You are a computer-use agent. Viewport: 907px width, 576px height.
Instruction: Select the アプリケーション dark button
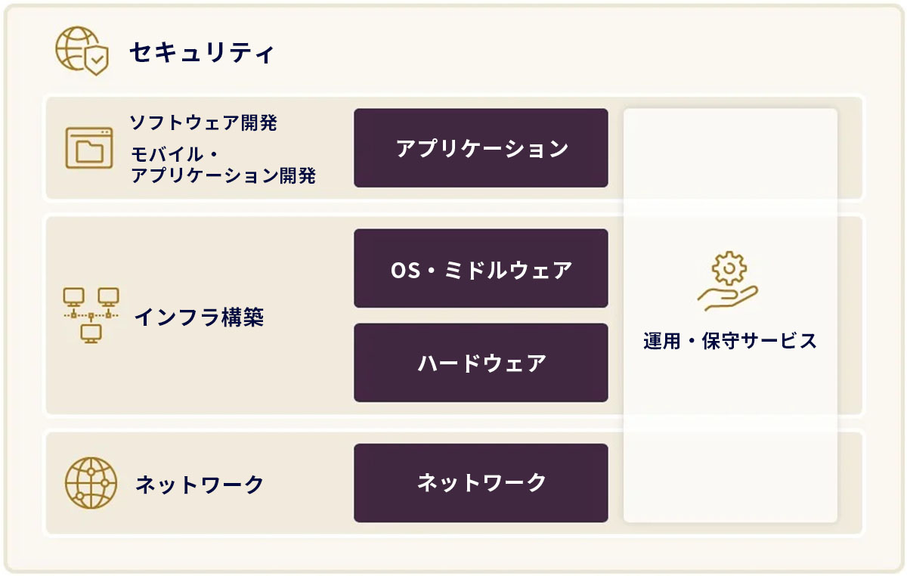tap(481, 148)
